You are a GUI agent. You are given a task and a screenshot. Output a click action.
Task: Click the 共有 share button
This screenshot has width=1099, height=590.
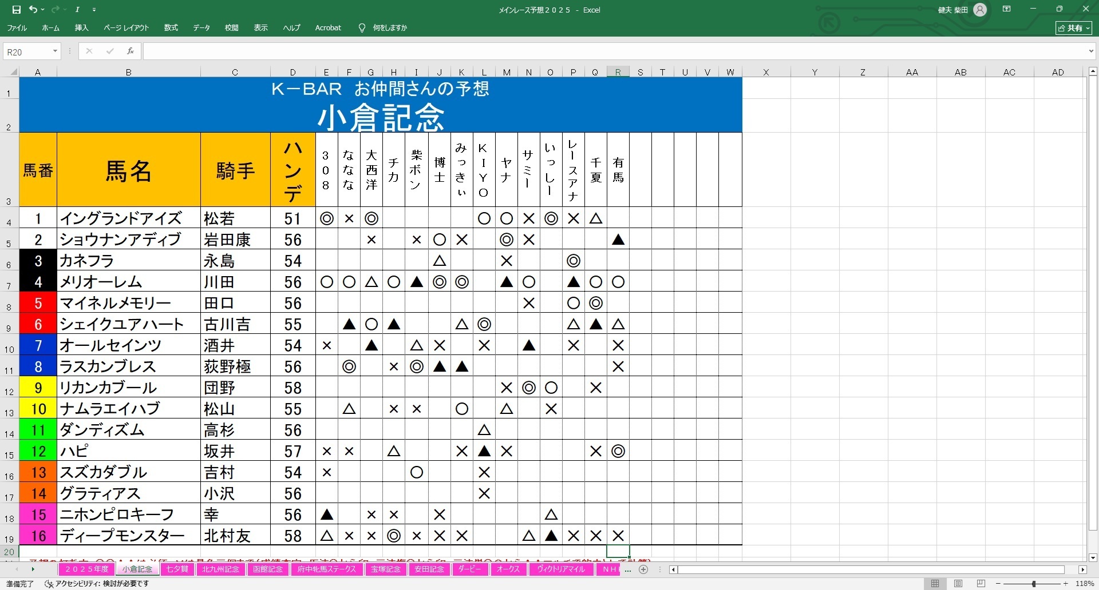[1074, 27]
